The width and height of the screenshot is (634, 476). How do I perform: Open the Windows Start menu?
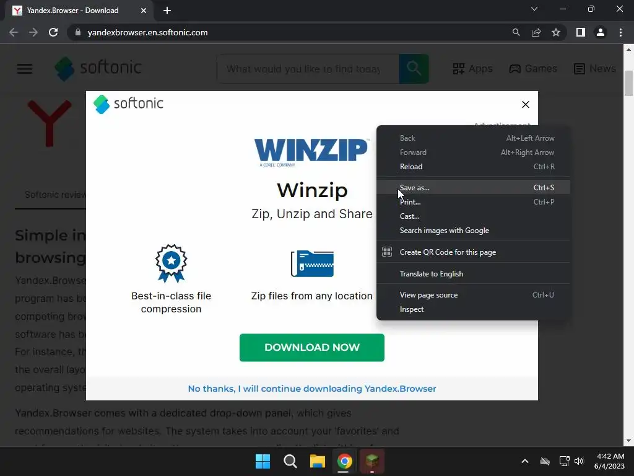pos(263,461)
